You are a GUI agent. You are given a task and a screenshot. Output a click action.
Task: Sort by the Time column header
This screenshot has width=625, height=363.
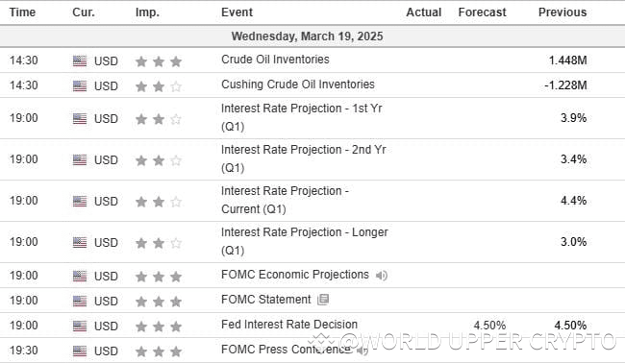[x=22, y=12]
